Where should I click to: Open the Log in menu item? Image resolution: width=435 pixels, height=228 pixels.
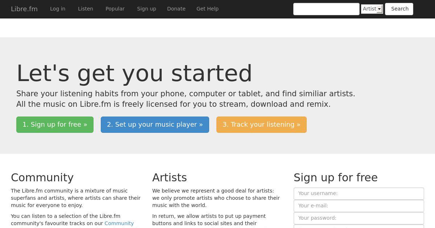pyautogui.click(x=58, y=9)
